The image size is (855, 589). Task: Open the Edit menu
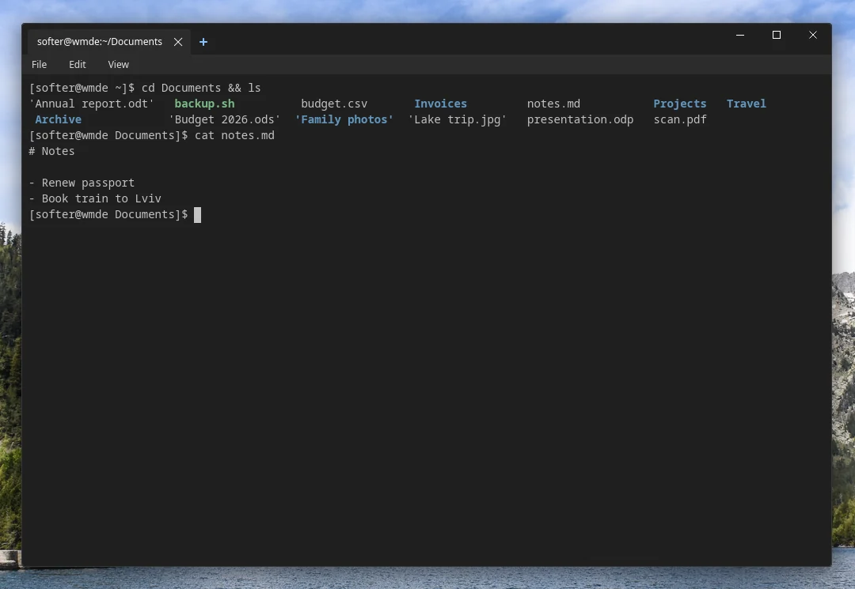(77, 64)
